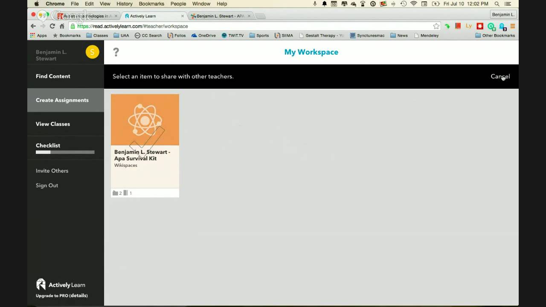Viewport: 546px width, 307px height.
Task: Select the Apa Survival Kit card thumbnail
Action: (145, 120)
